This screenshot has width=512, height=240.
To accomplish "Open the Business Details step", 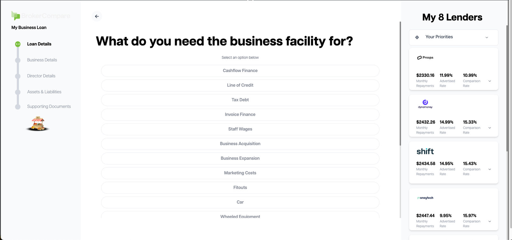I will 42,60.
